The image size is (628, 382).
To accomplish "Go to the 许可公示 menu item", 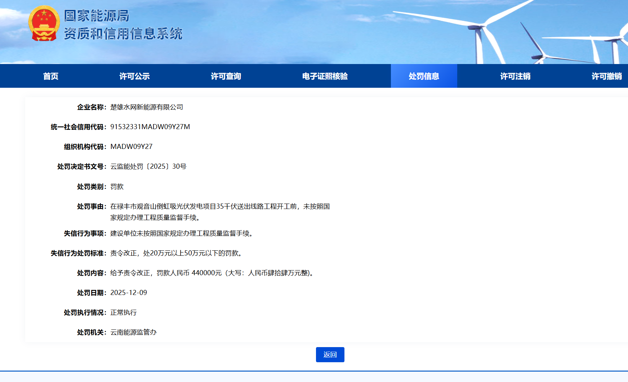I will click(x=134, y=76).
